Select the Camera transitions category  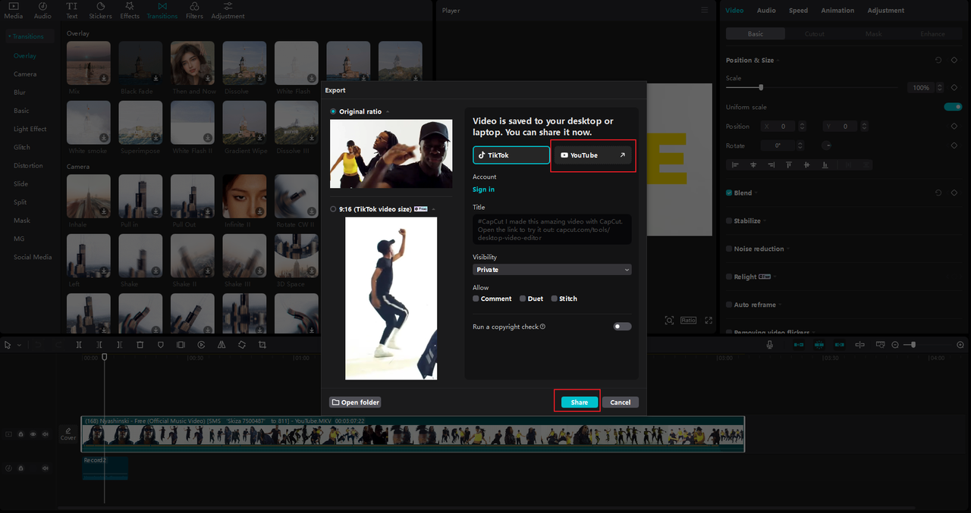(x=25, y=74)
